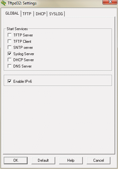
Task: Open the DHCP settings tab
Action: click(x=41, y=14)
